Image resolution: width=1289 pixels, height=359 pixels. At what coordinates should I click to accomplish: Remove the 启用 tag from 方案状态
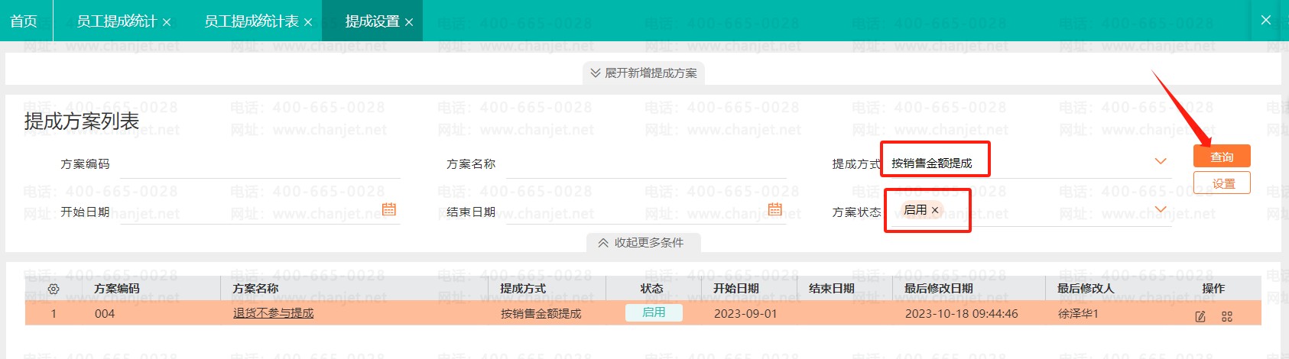[x=935, y=210]
